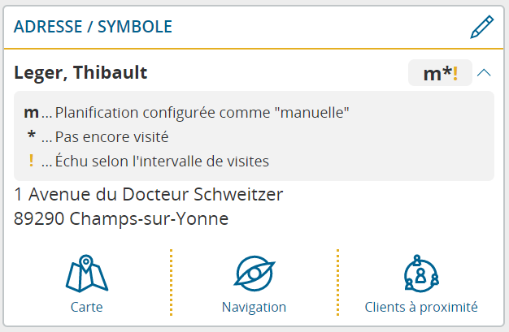Click the 89290 Champs-sur-Yonne line
This screenshot has width=509, height=332.
tap(121, 219)
